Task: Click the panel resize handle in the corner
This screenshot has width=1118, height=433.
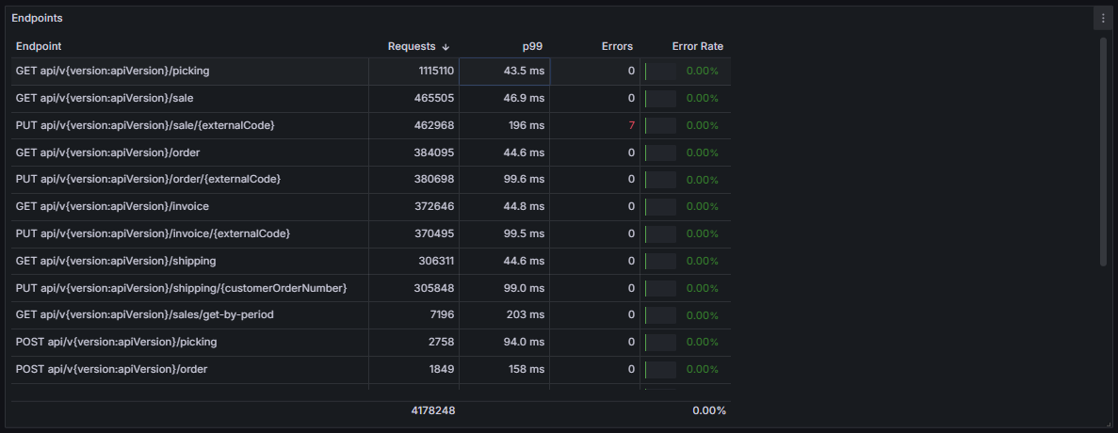Action: pyautogui.click(x=1108, y=424)
